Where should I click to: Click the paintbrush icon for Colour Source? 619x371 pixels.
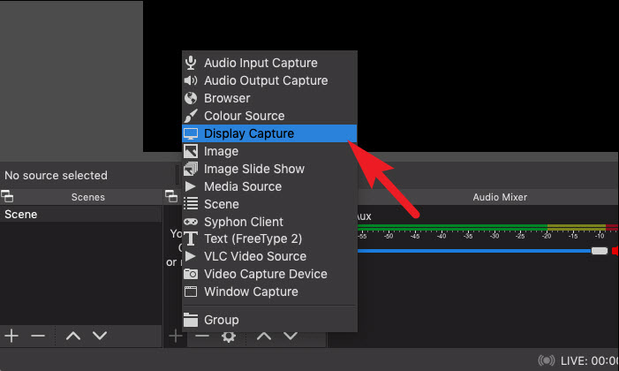point(191,116)
